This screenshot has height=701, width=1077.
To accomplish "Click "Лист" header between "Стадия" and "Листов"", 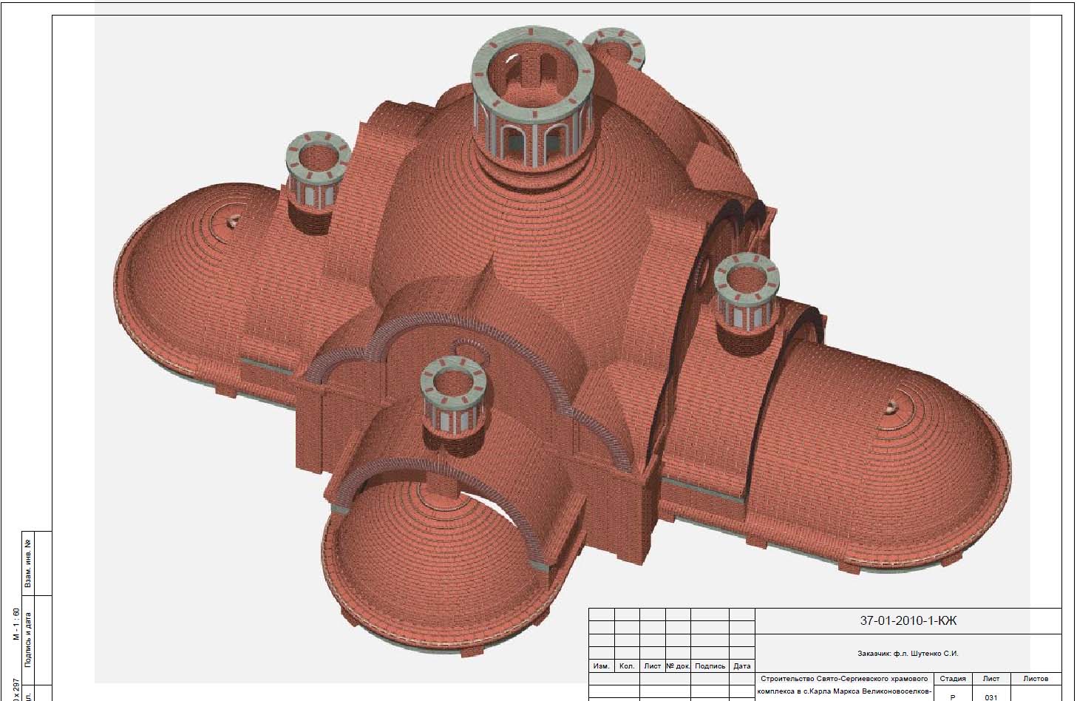I will 991,678.
